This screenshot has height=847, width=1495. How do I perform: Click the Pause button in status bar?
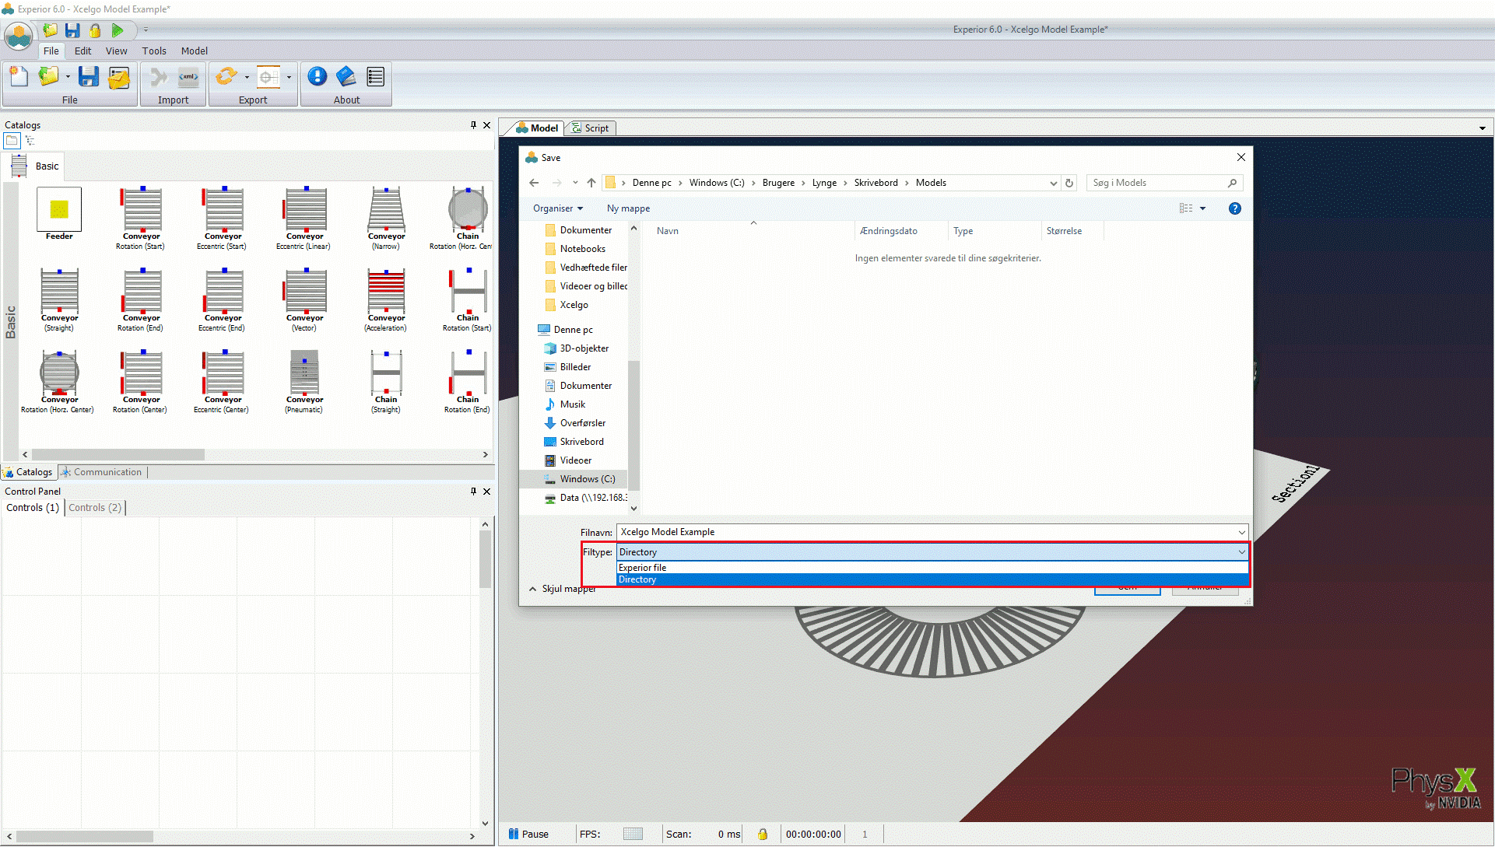(528, 834)
